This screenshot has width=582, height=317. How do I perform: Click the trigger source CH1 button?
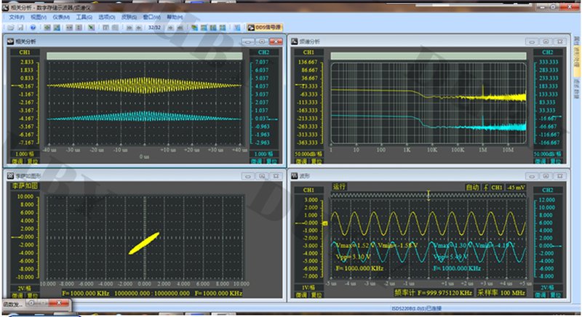pos(497,188)
